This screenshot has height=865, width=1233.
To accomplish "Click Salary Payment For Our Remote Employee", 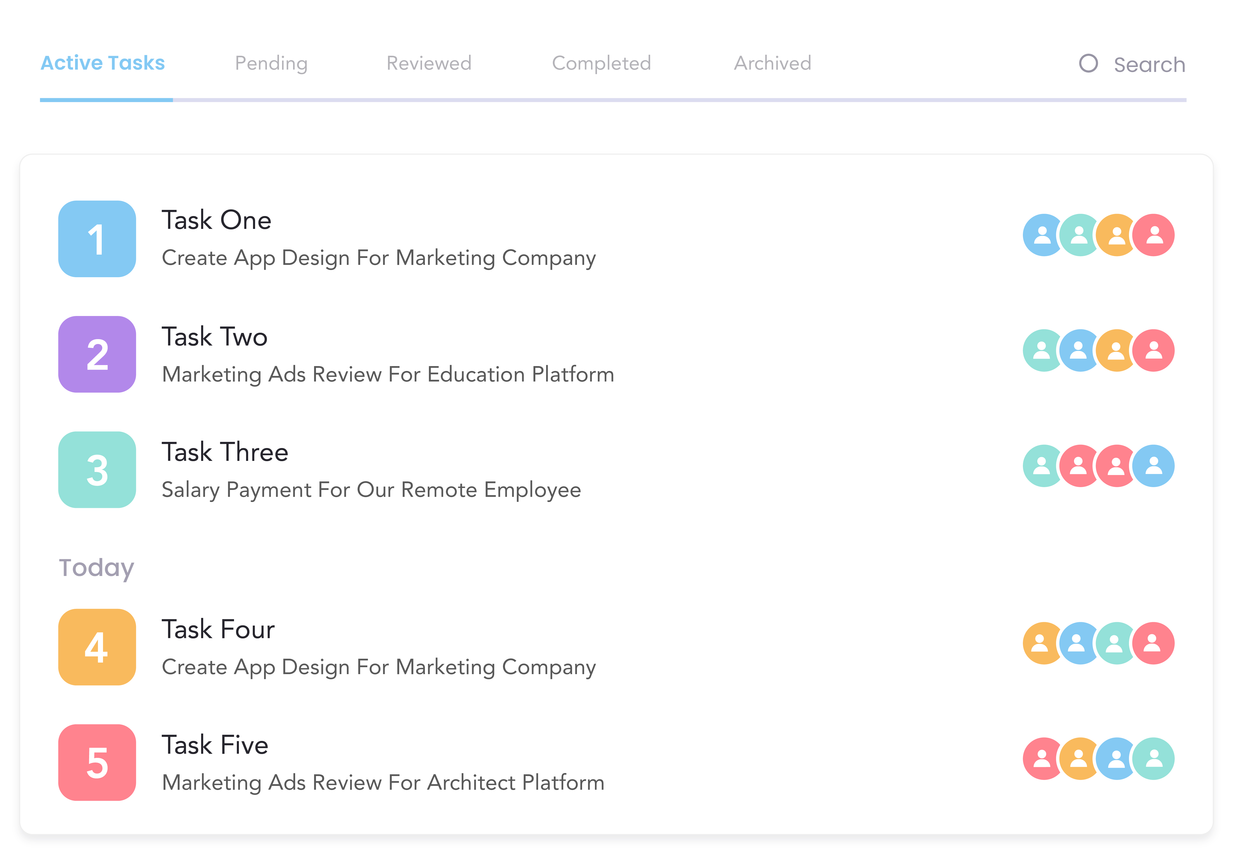I will point(371,490).
